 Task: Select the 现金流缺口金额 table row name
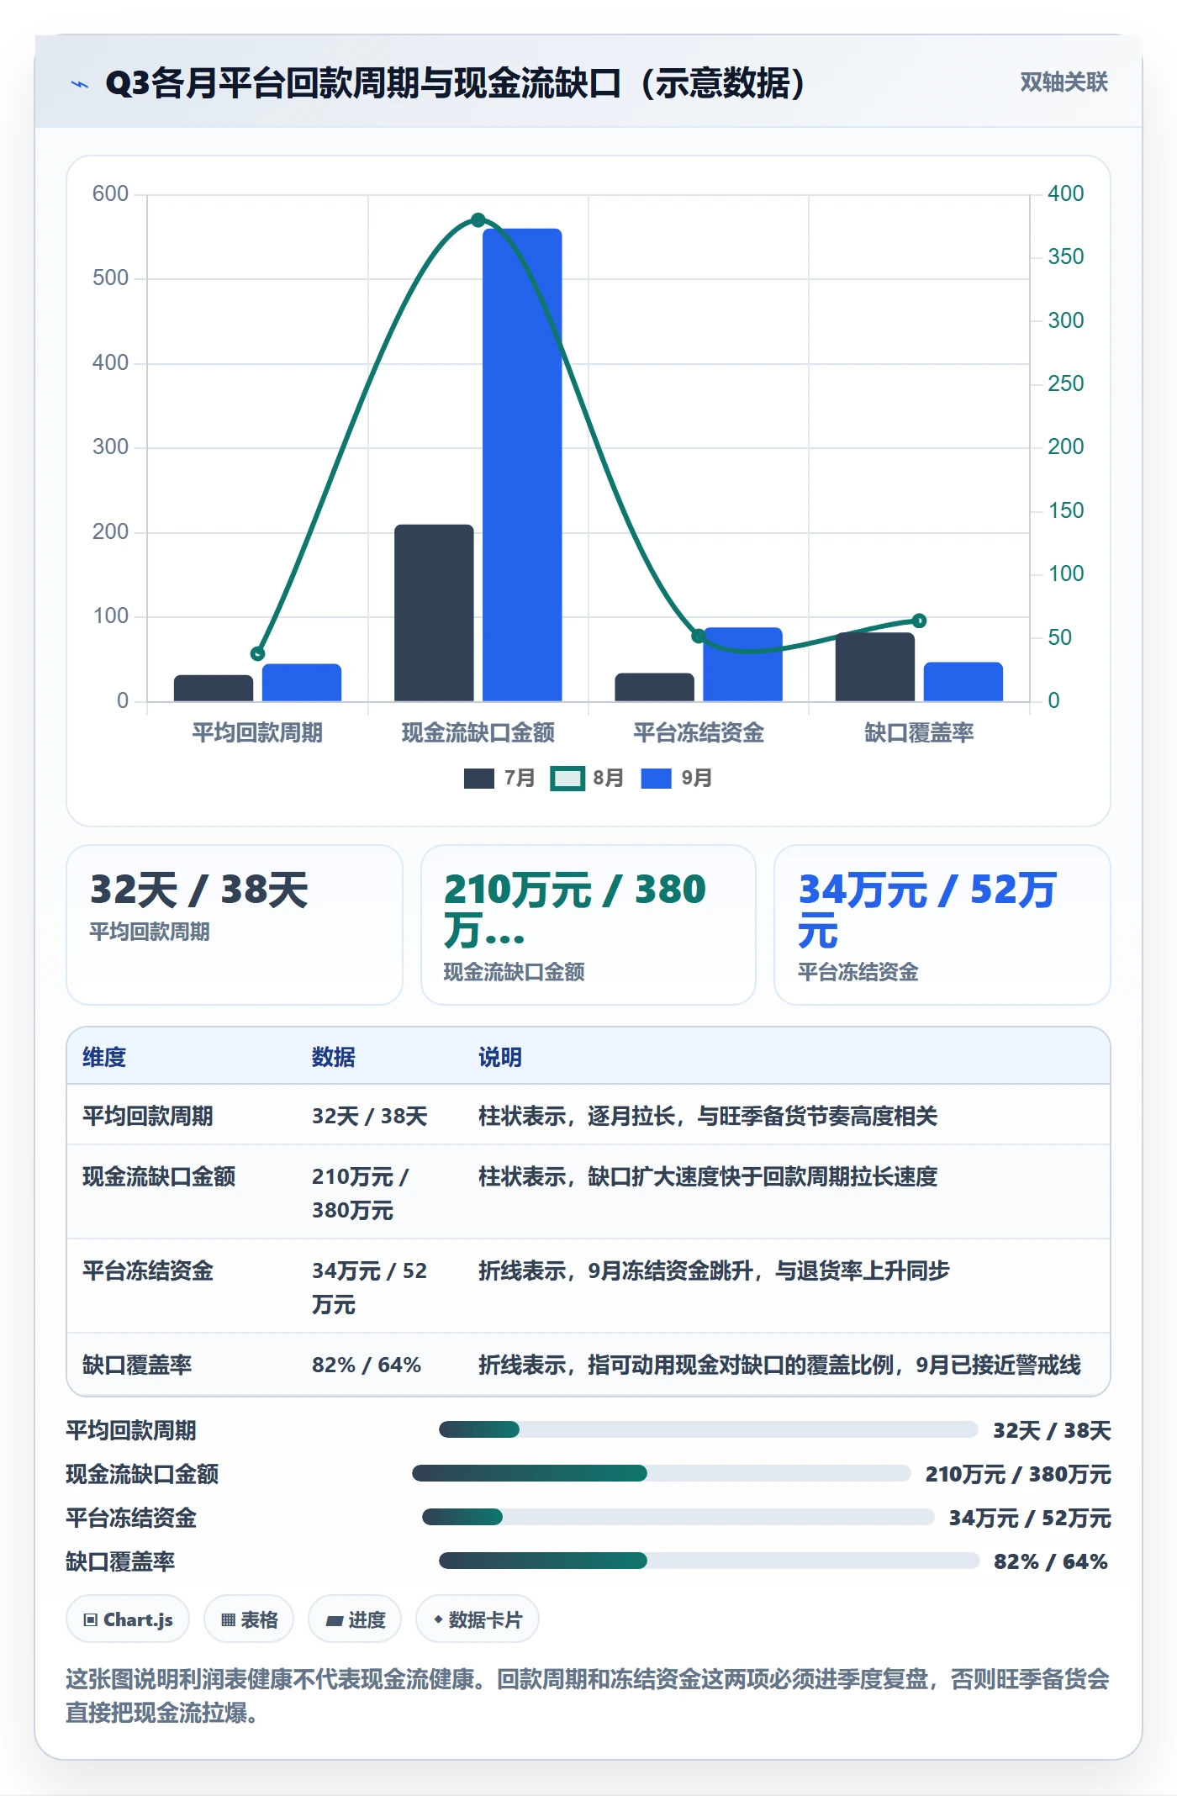click(x=159, y=1176)
